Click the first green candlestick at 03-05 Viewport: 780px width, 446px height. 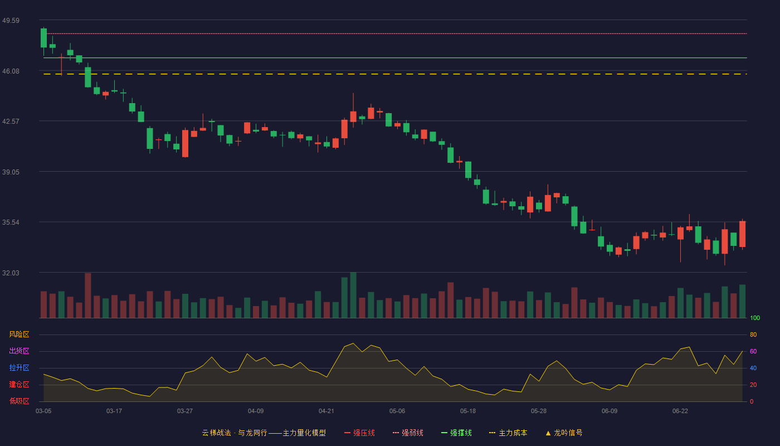click(43, 38)
